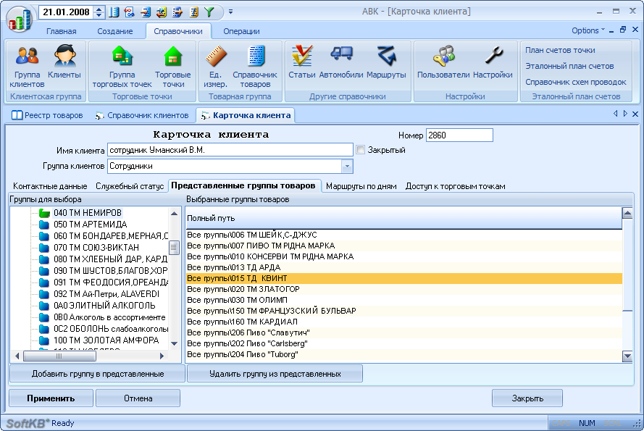Screen dimensions: 644x431
Task: Open the Справочник клиентов document tab
Action: (x=142, y=115)
